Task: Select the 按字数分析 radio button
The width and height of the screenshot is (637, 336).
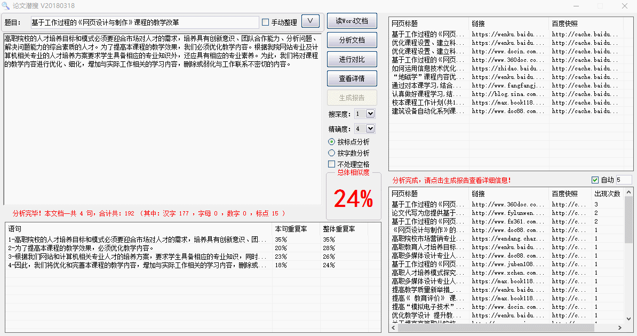Action: [x=331, y=153]
